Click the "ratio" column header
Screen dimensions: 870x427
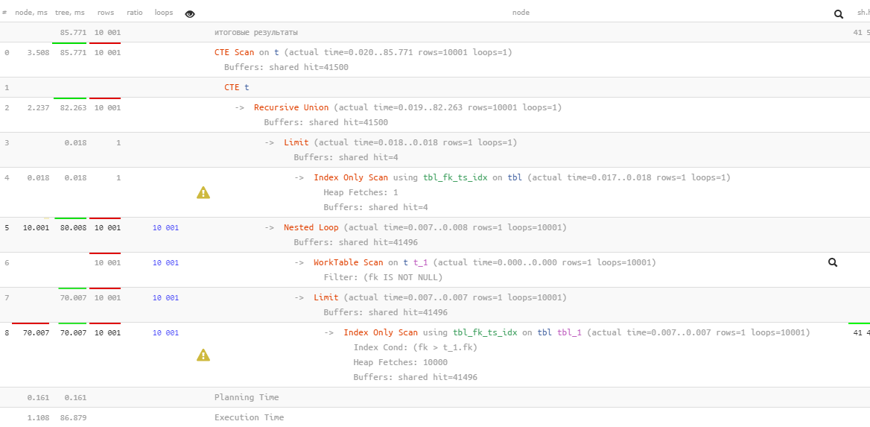(135, 13)
